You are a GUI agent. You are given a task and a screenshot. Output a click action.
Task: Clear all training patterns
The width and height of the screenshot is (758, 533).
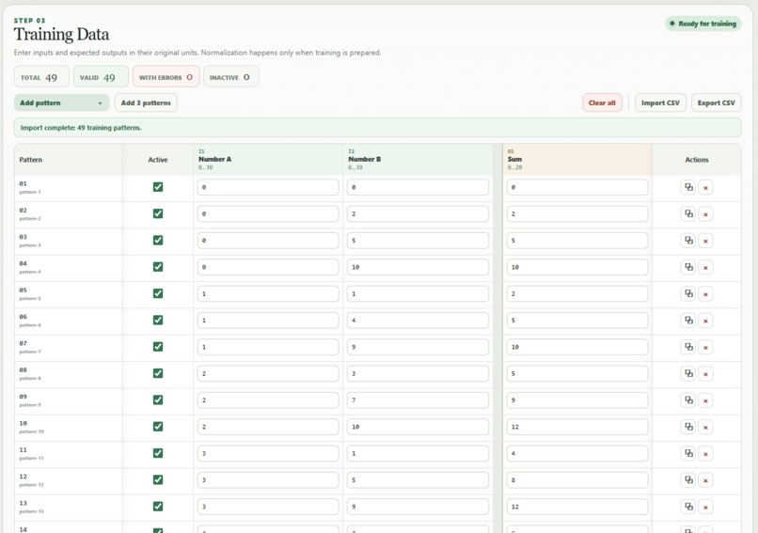click(x=602, y=102)
